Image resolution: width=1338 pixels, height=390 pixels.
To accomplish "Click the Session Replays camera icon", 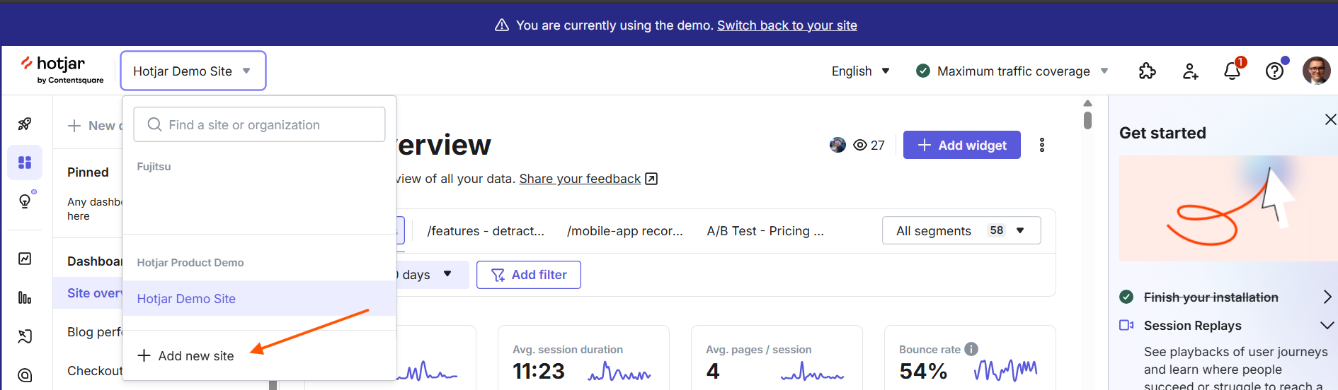I will 1126,325.
